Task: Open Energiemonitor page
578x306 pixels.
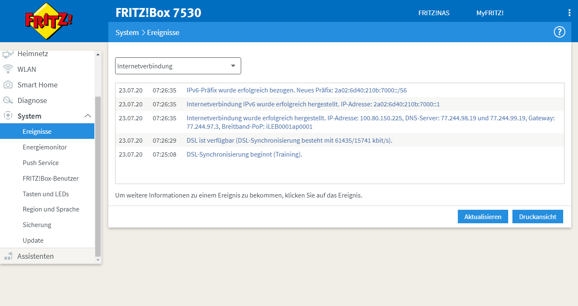Action: [45, 147]
